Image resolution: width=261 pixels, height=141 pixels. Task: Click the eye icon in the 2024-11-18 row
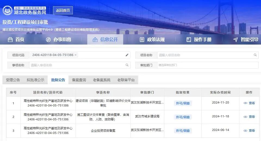click(245, 117)
